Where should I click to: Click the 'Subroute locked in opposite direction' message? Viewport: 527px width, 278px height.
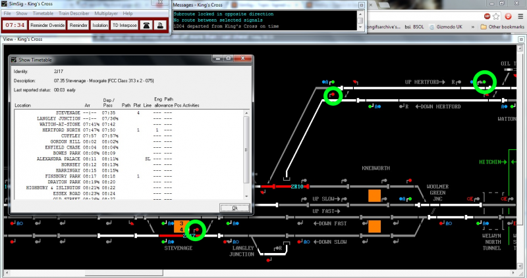tap(223, 14)
